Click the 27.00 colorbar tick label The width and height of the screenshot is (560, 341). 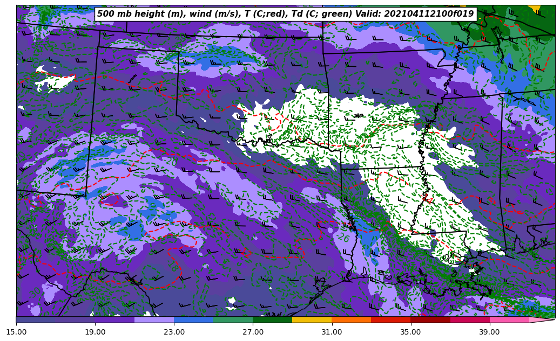253,332
